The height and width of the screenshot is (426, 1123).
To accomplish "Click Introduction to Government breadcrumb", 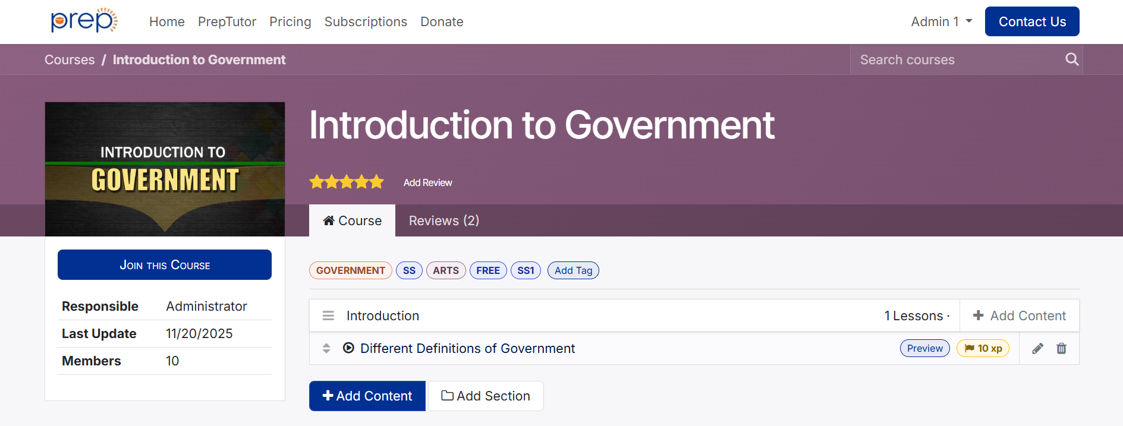I will pos(199,59).
